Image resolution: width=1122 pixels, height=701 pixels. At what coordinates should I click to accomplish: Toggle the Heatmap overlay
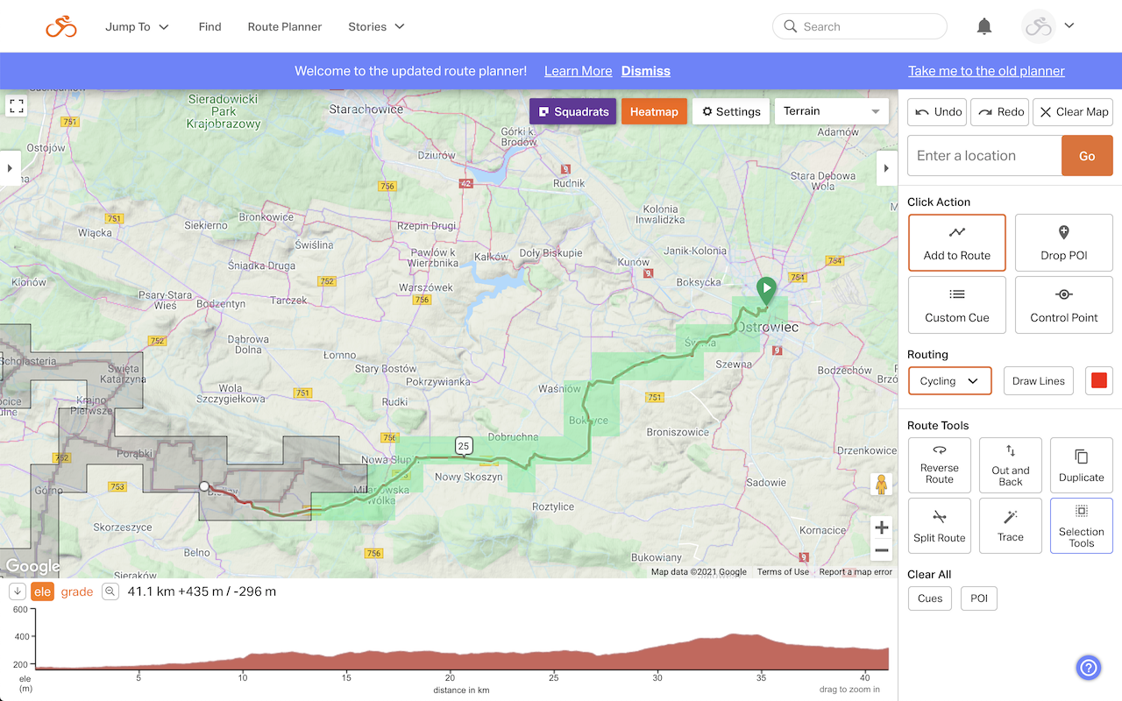[x=654, y=111]
